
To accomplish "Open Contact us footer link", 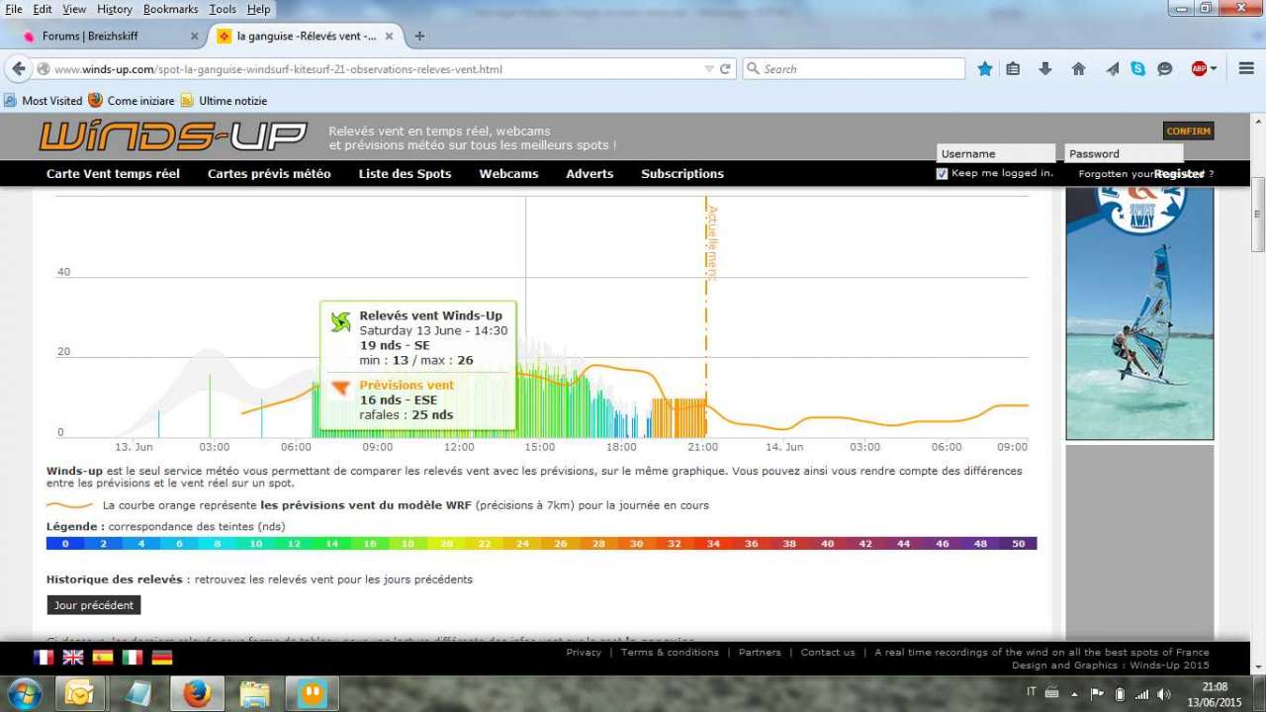I will 828,653.
